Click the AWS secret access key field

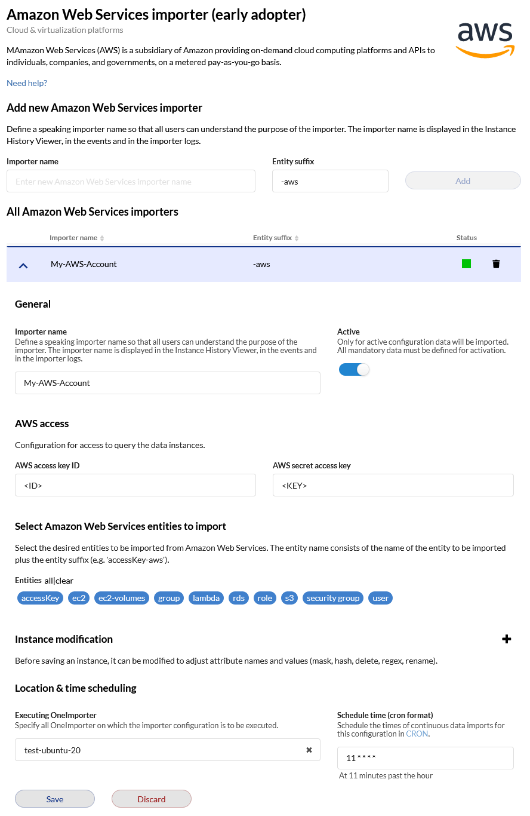pos(393,486)
